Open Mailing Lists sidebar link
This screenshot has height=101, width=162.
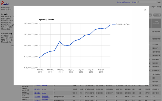(6, 42)
